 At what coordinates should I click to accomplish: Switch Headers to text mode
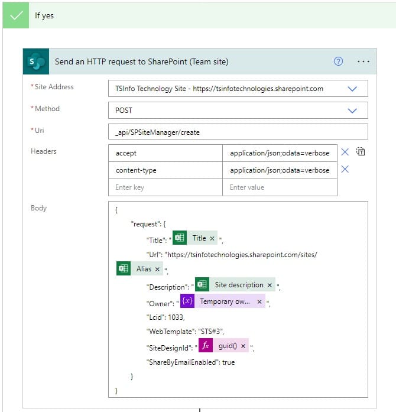point(361,151)
